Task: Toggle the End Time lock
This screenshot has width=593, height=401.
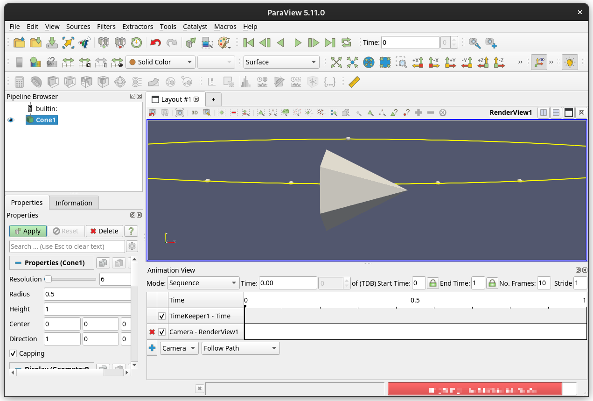Action: pos(491,283)
